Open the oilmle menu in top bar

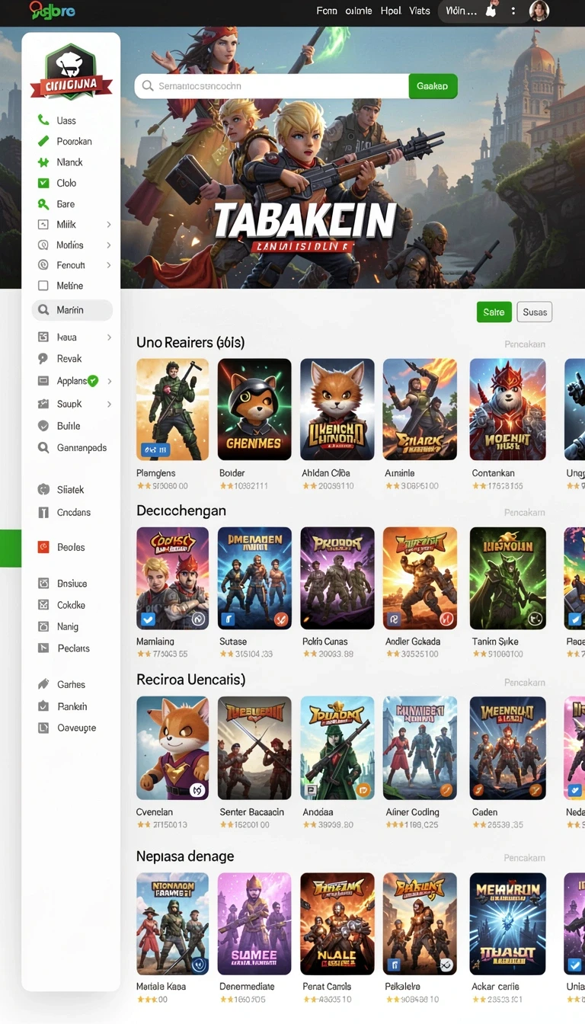(359, 11)
